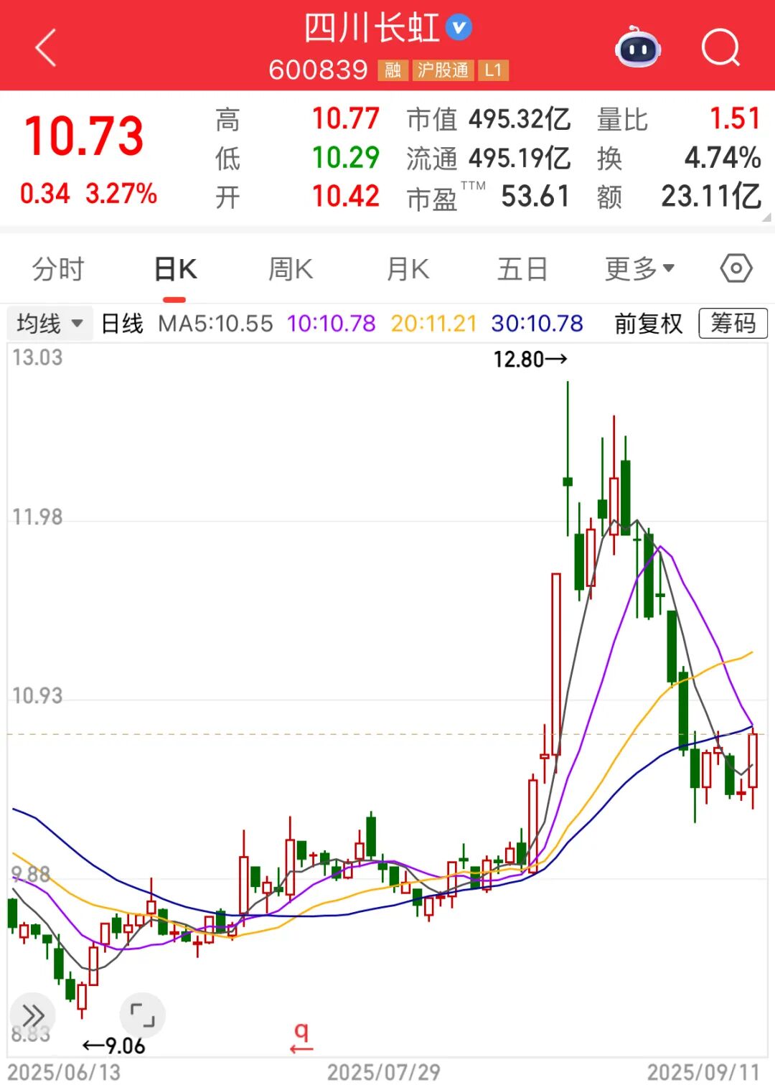The height and width of the screenshot is (1085, 775).
Task: Switch to the 周K weekly chart tab
Action: click(x=290, y=268)
